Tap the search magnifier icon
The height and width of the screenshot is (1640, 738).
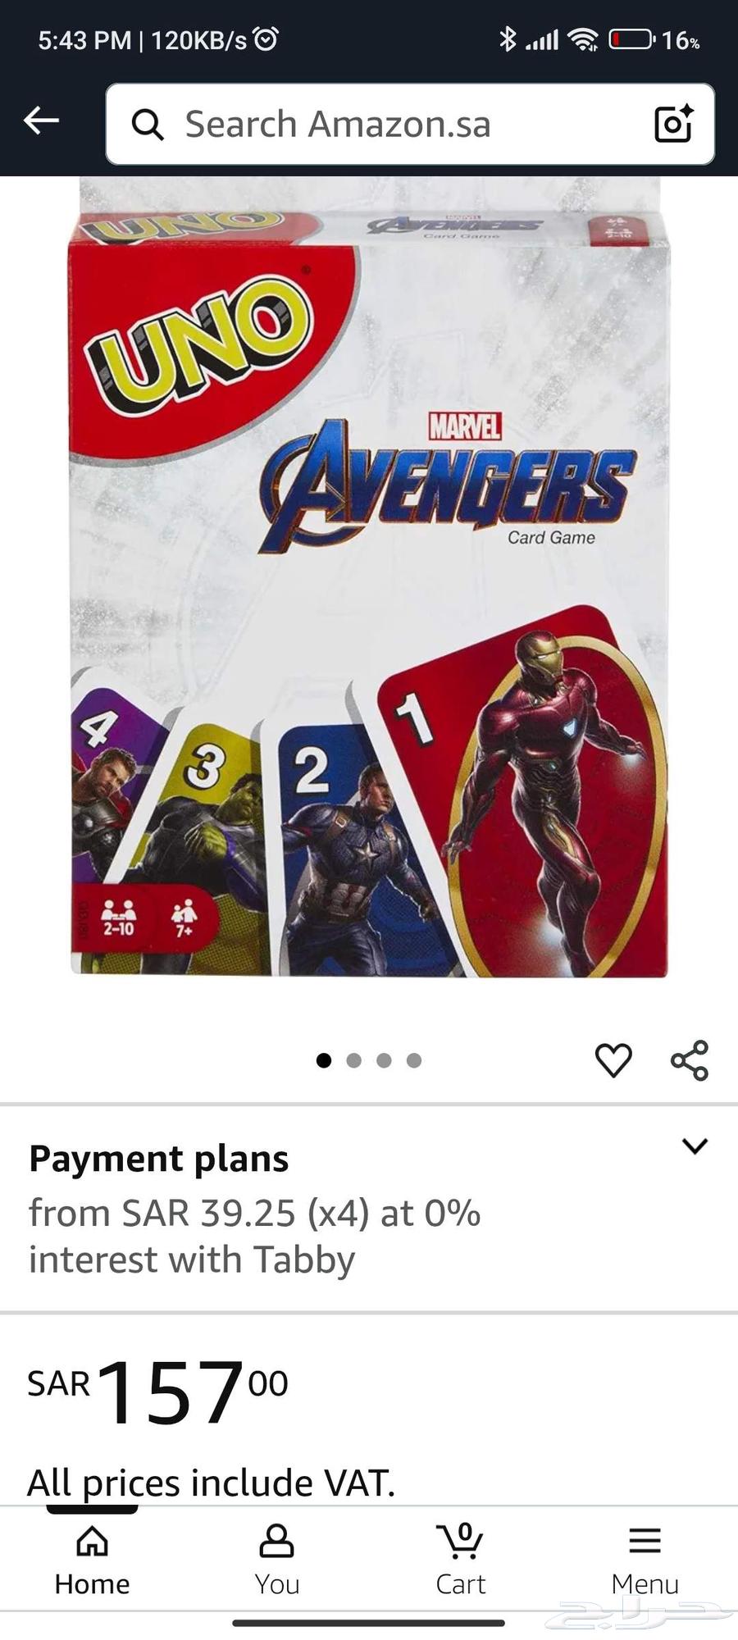[x=148, y=125]
